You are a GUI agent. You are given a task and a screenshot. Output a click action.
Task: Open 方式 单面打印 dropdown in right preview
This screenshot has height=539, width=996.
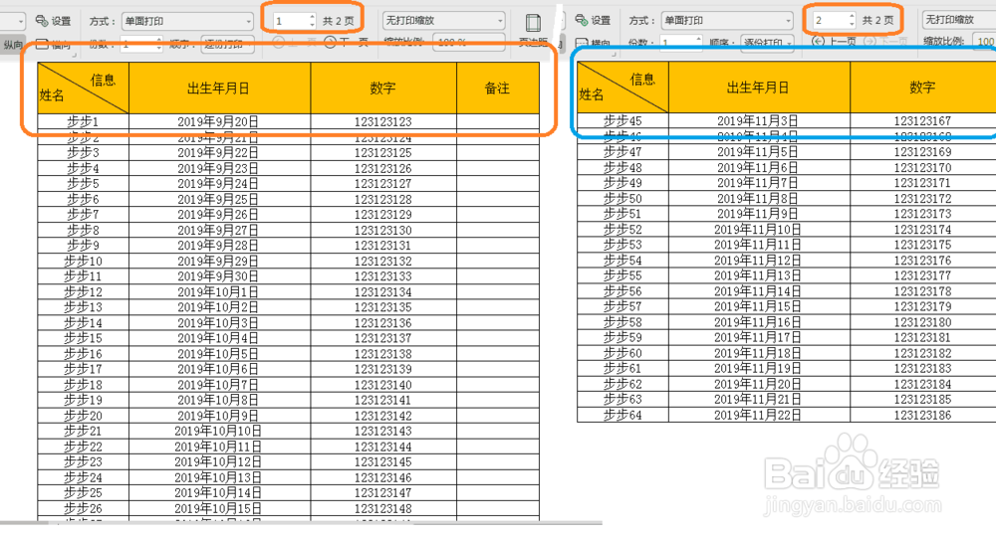727,20
